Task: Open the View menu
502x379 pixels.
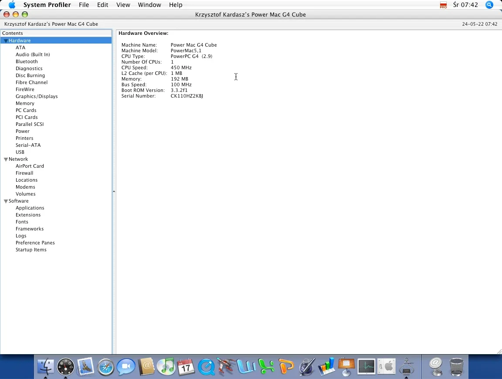Action: click(123, 5)
